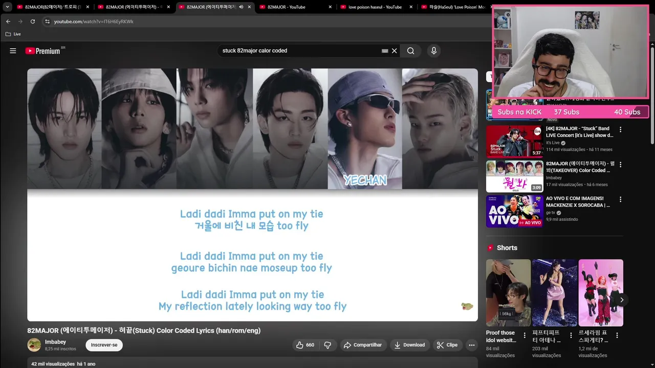The width and height of the screenshot is (655, 368).
Task: Open options for the TAKEOVER video
Action: point(620,165)
